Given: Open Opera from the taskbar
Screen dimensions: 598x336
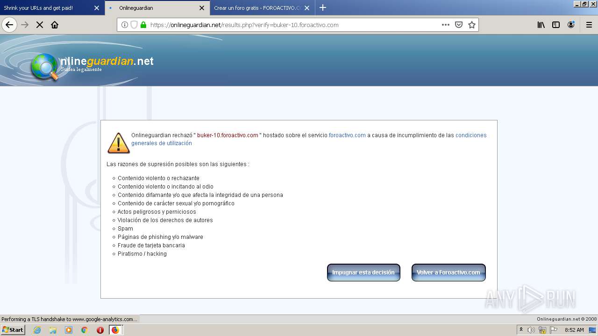Looking at the screenshot, I should 100,330.
